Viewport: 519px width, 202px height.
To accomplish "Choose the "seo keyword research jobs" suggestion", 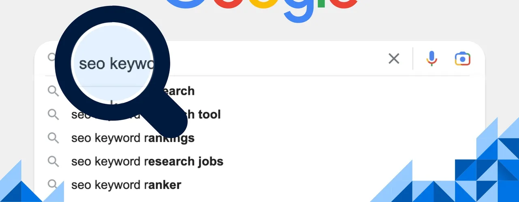I will point(147,162).
